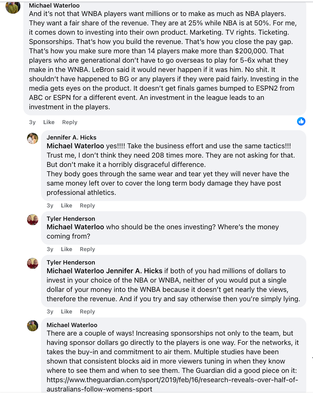313x395 pixels.
Task: Open the Guardian article link
Action: tap(172, 380)
